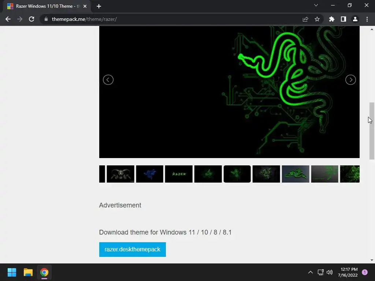Click the page vertical scrollbar thumb
375x281 pixels.
tap(372, 131)
